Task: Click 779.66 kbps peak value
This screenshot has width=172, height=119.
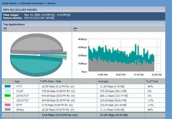Action: click(x=58, y=91)
